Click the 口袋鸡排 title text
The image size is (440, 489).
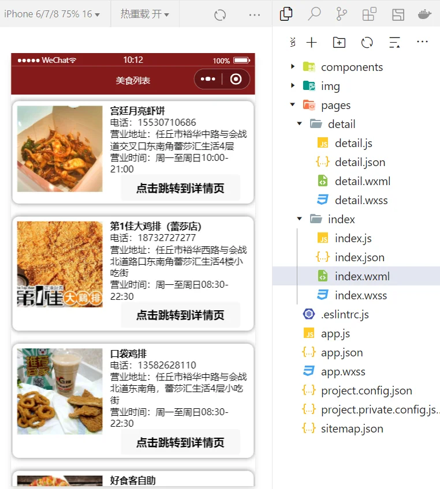tap(128, 353)
